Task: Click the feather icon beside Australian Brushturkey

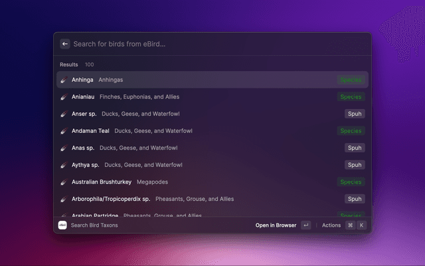Action: [x=63, y=182]
